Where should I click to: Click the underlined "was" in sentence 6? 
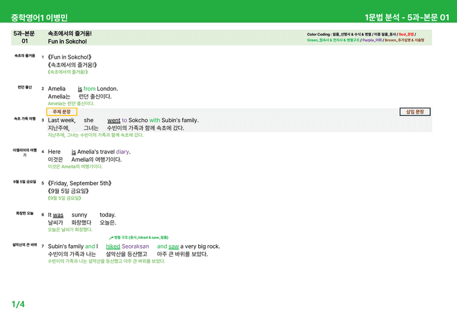coord(58,215)
